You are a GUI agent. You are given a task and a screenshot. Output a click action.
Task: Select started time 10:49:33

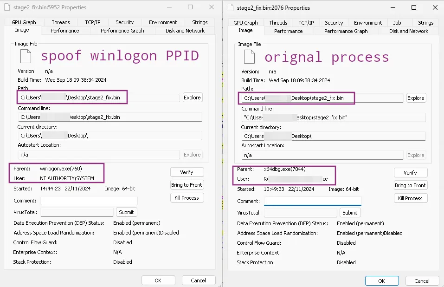274,189
